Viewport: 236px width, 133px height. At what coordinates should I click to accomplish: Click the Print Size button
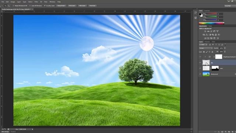tap(93, 6)
